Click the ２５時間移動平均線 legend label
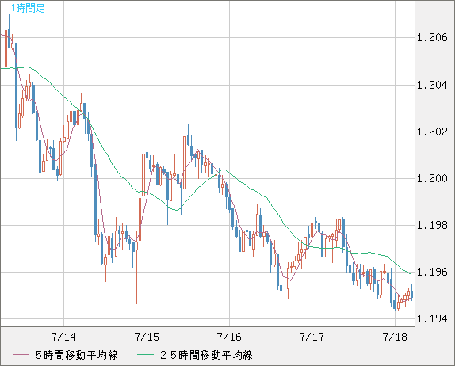 tap(206, 355)
